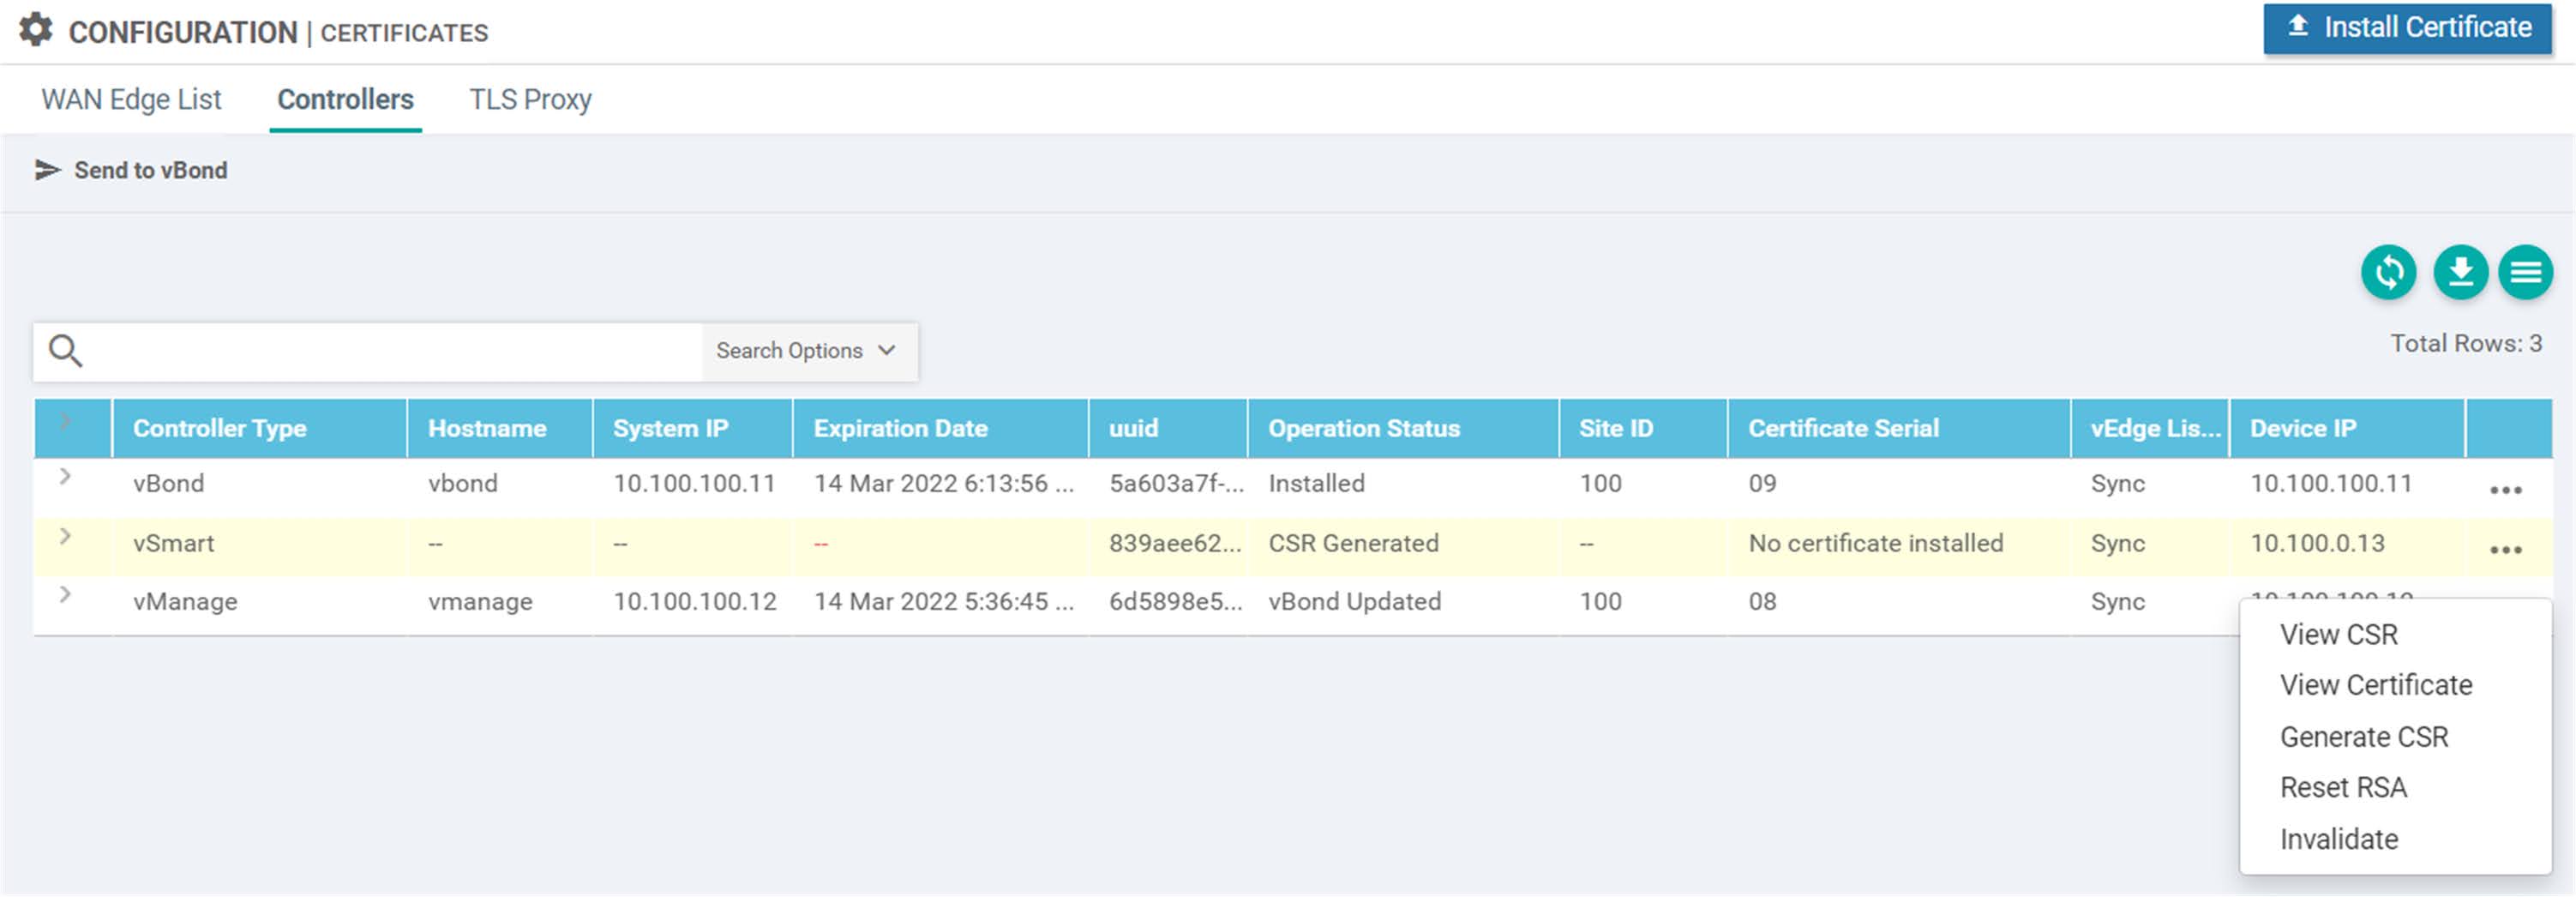Choose Invalidate in the context menu
This screenshot has width=2576, height=897.
pyautogui.click(x=2338, y=839)
